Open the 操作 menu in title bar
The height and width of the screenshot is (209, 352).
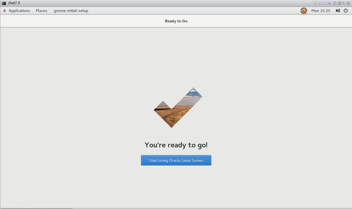(341, 3)
